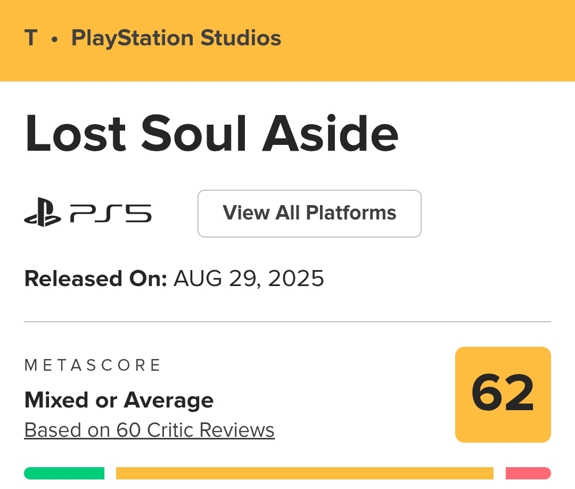Click the word Aside in the title
The height and width of the screenshot is (489, 575).
[x=330, y=133]
